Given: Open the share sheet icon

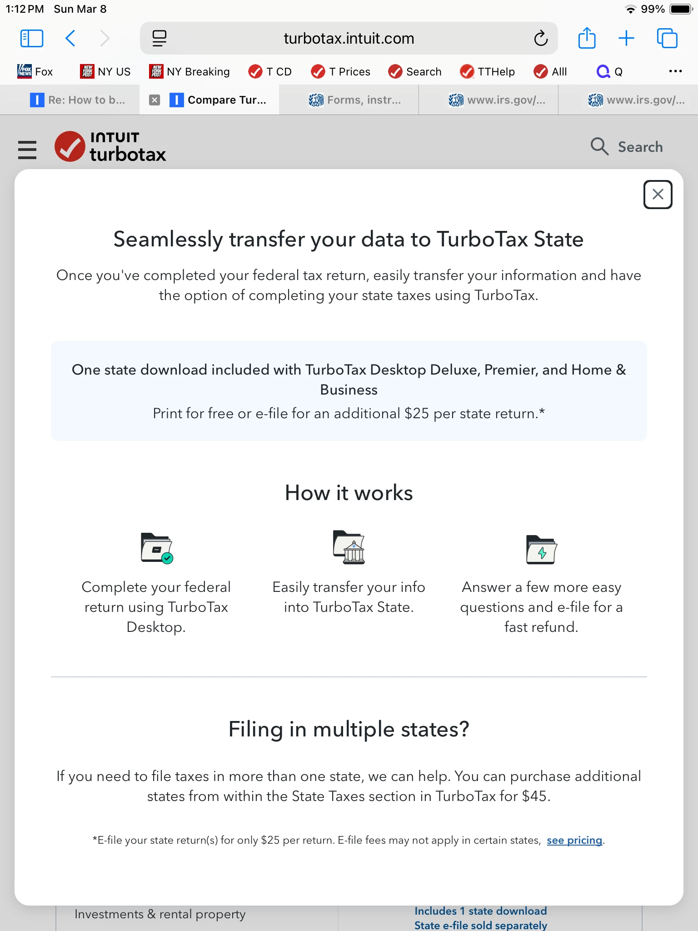Looking at the screenshot, I should [x=587, y=38].
